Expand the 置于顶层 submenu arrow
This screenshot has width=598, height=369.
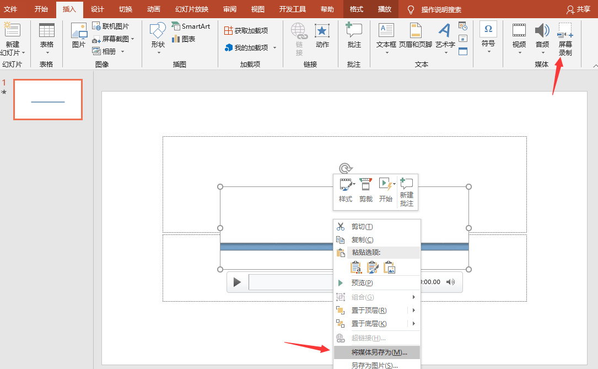point(414,310)
